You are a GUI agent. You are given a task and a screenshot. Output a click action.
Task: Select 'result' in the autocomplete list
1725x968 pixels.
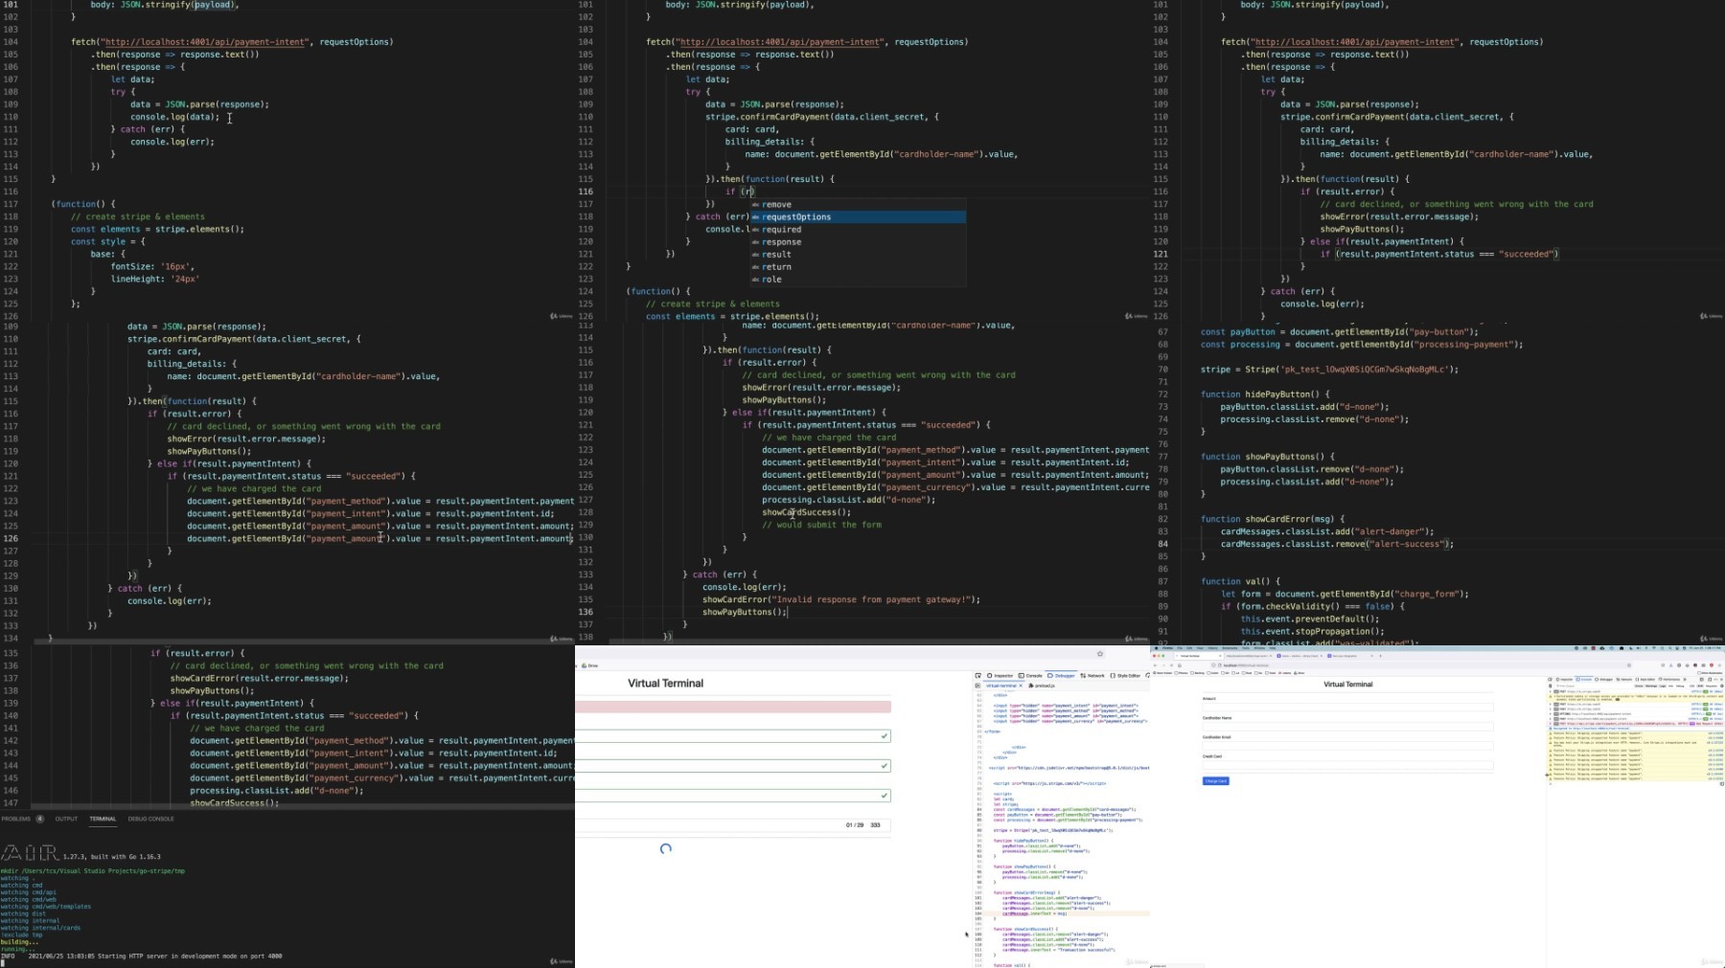click(x=858, y=254)
